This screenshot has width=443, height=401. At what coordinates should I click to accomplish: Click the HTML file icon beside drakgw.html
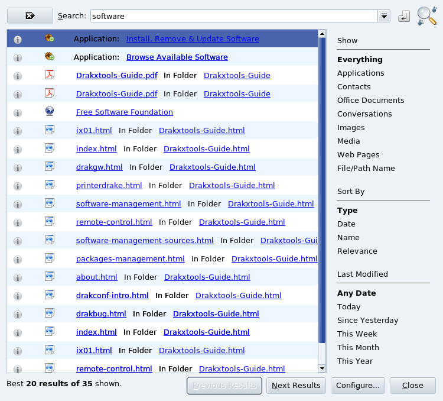[x=50, y=167]
